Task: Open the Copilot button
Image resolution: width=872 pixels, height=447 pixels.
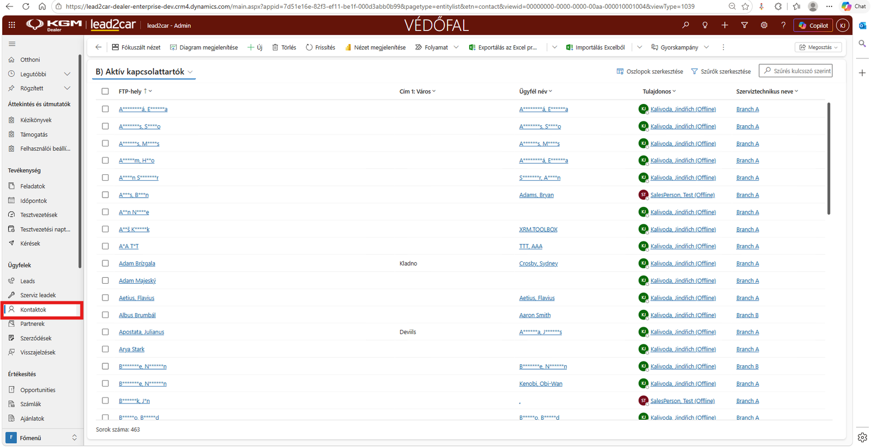Action: click(x=814, y=25)
